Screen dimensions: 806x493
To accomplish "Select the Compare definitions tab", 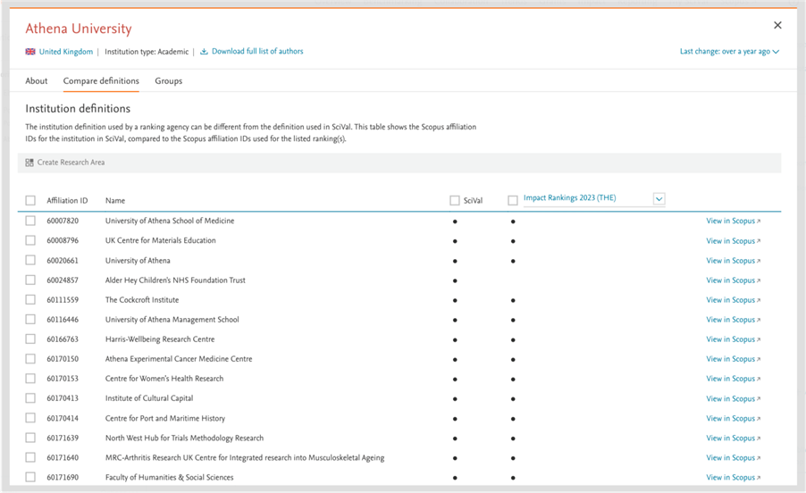I will [101, 80].
